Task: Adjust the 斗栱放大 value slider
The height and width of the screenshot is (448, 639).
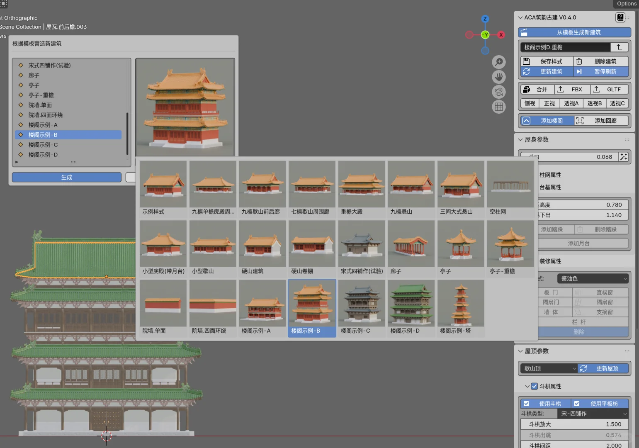Action: click(x=574, y=424)
